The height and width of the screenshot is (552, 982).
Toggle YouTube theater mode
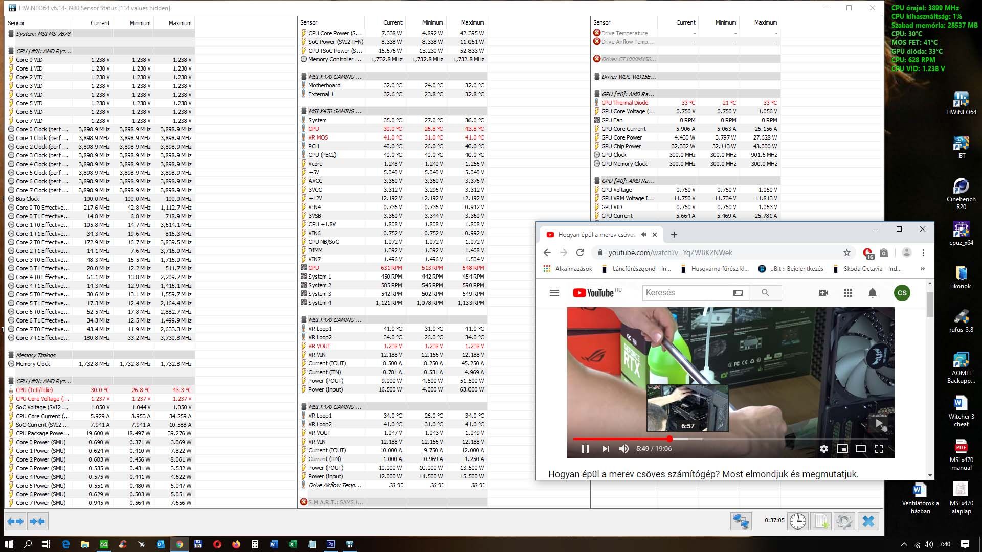point(861,449)
